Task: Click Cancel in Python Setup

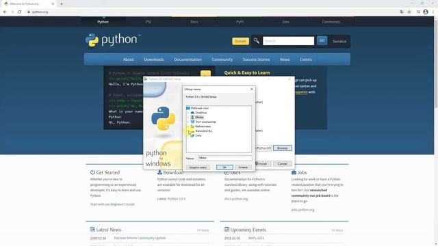Action: pos(282,164)
